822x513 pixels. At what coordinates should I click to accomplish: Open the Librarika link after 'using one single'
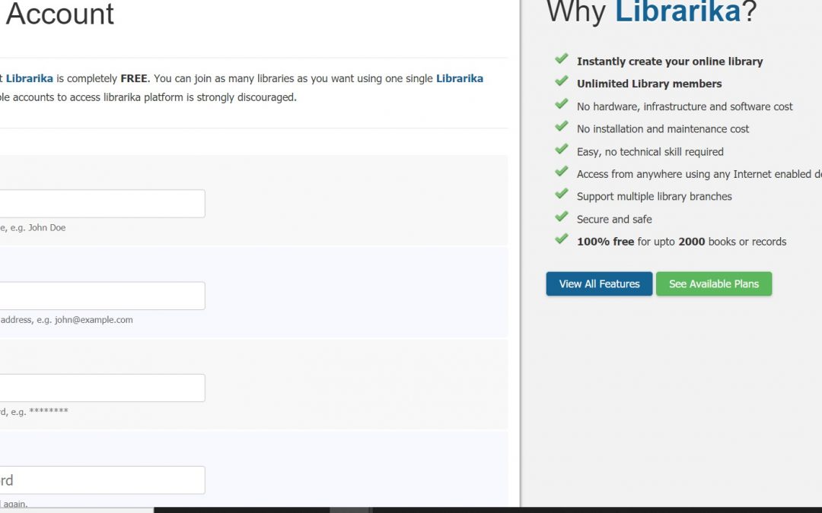pos(459,78)
